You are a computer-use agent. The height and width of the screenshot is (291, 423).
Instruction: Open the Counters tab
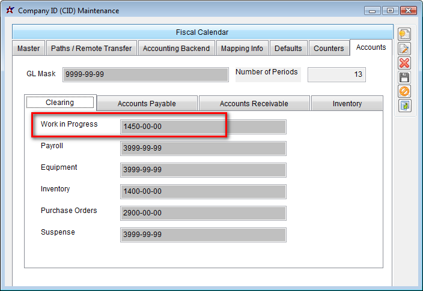tap(329, 49)
